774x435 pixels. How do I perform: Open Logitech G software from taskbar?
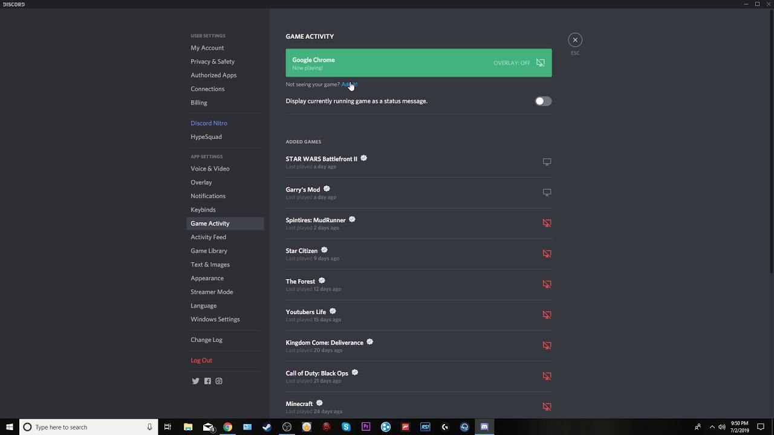445,427
